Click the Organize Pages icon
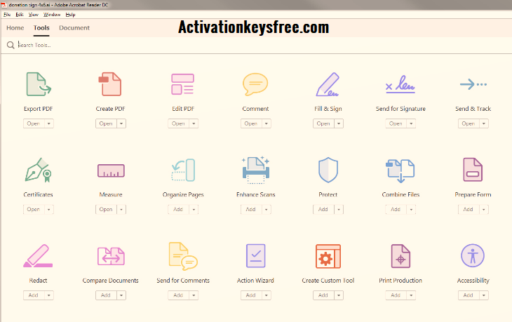 [x=183, y=170]
